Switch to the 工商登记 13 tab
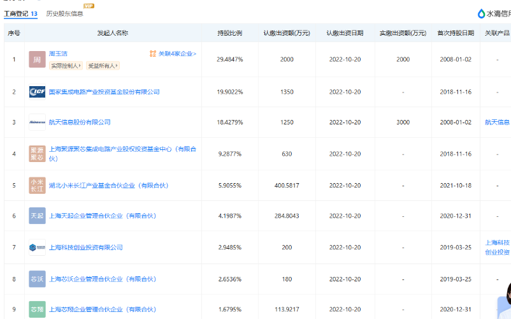511x319 pixels. point(20,13)
